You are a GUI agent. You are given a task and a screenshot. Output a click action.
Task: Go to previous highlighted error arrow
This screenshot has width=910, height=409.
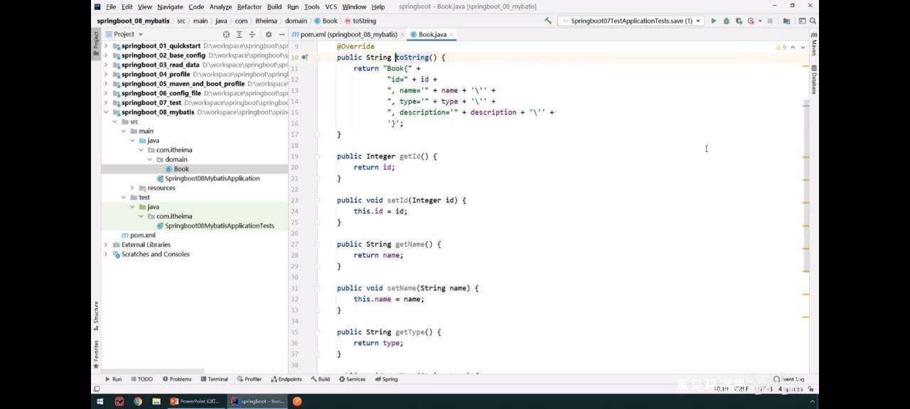pos(794,47)
